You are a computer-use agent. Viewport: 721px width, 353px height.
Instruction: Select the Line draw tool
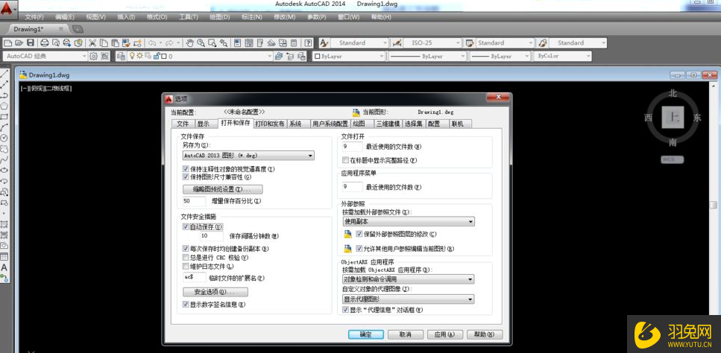(4, 74)
